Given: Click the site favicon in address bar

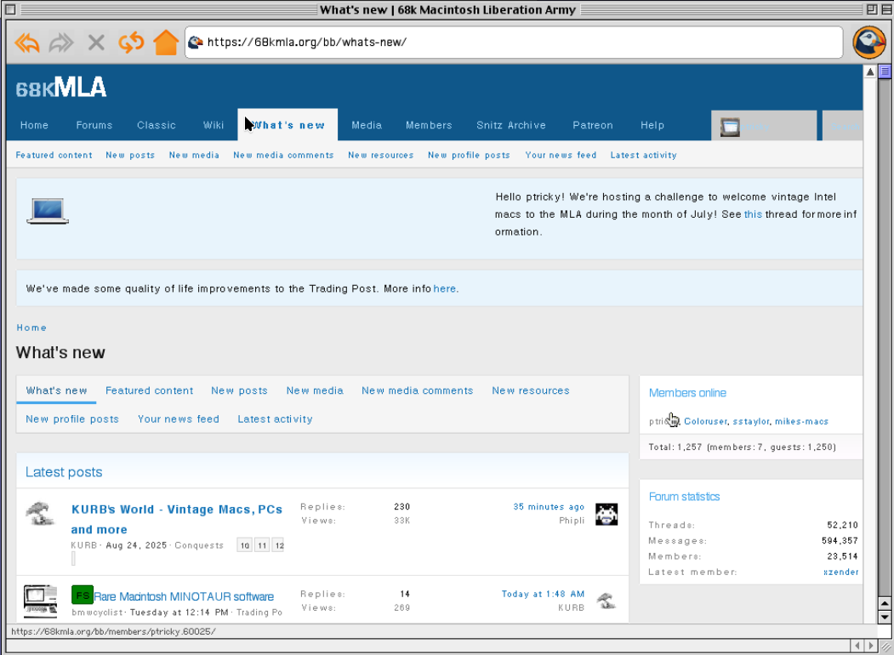Looking at the screenshot, I should 196,43.
